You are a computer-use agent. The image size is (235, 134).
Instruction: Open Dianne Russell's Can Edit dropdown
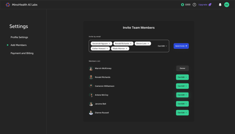182,113
